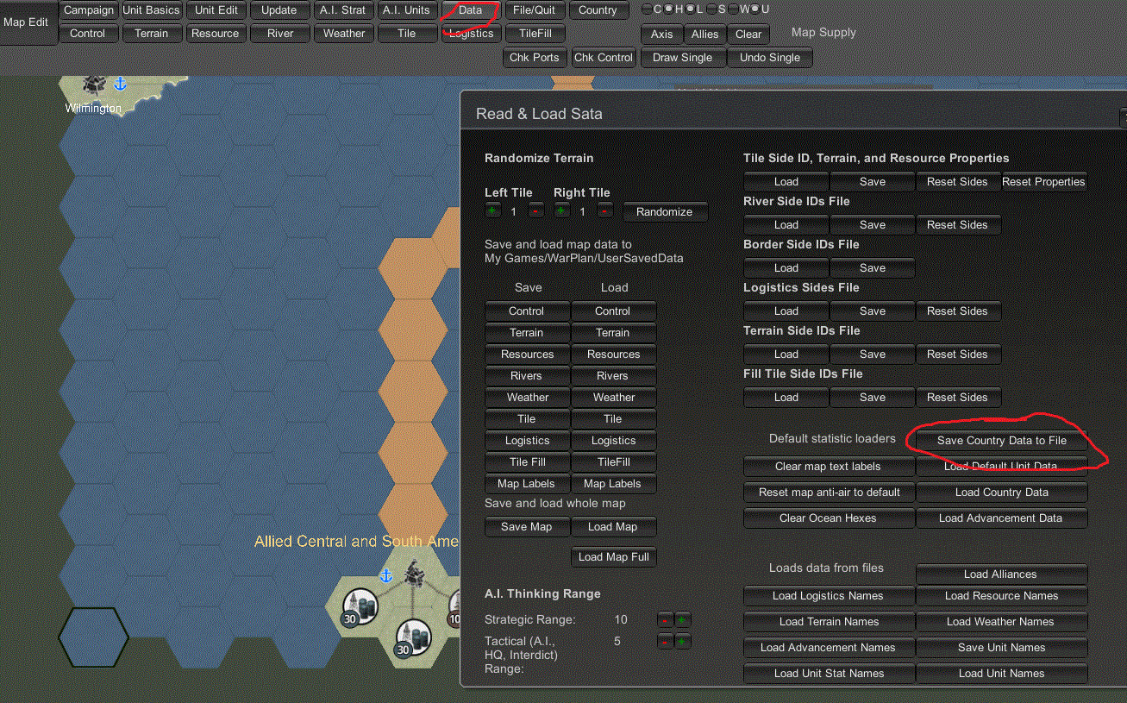1127x703 pixels.
Task: Click the Chk Ports button
Action: [535, 58]
